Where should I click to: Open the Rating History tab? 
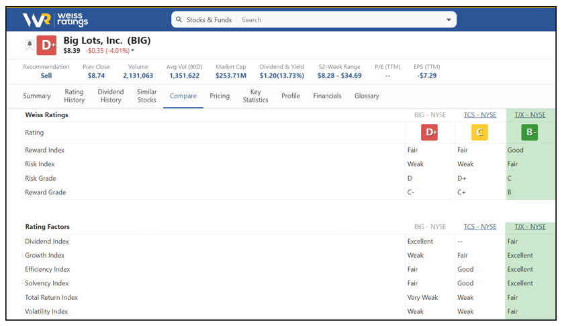(x=74, y=96)
